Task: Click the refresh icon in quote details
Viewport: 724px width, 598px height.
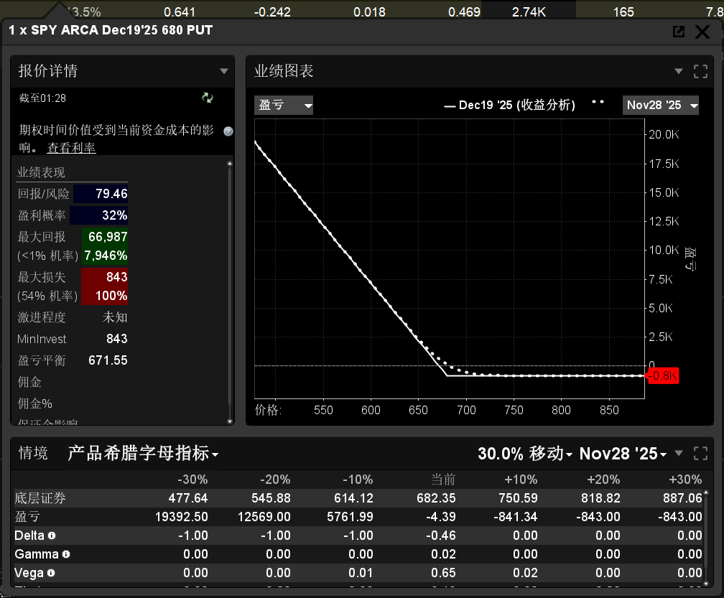Action: (x=208, y=98)
